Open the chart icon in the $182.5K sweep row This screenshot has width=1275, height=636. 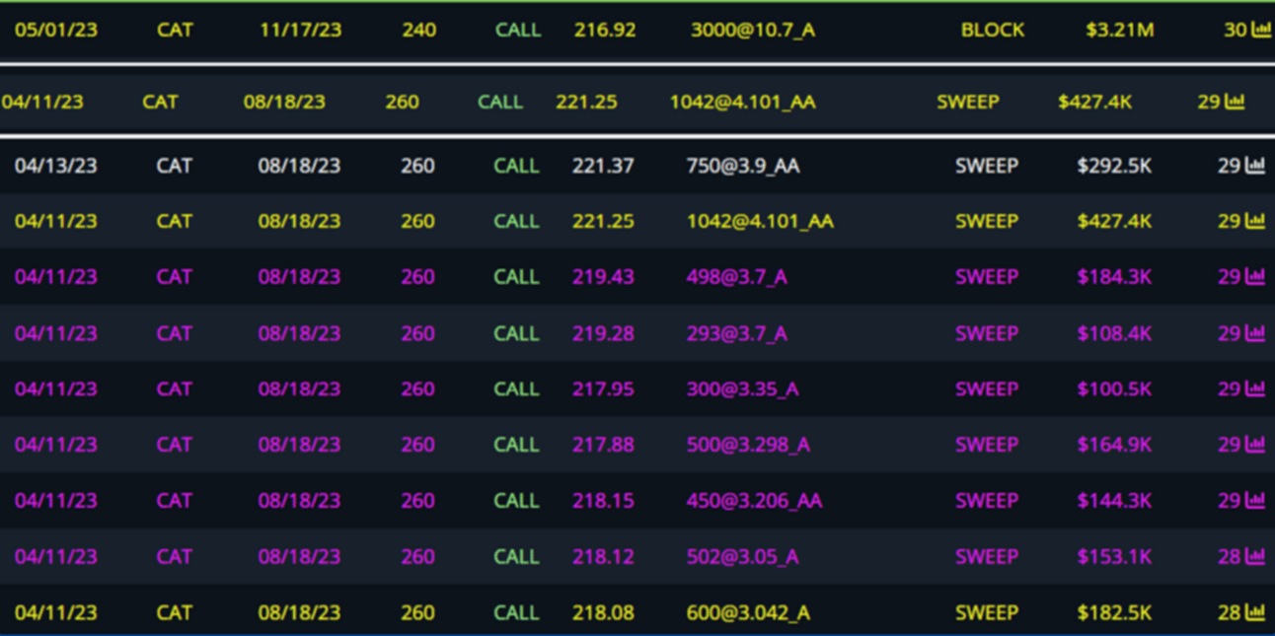1255,612
